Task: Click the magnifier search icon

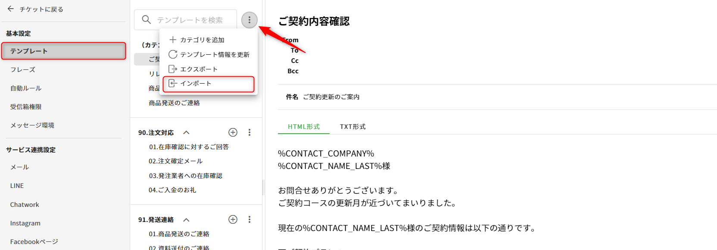Action: (x=147, y=20)
